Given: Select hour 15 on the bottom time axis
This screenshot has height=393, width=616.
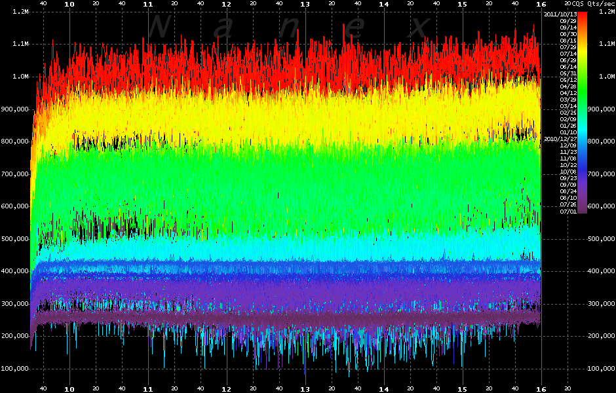Looking at the screenshot, I should pos(462,388).
